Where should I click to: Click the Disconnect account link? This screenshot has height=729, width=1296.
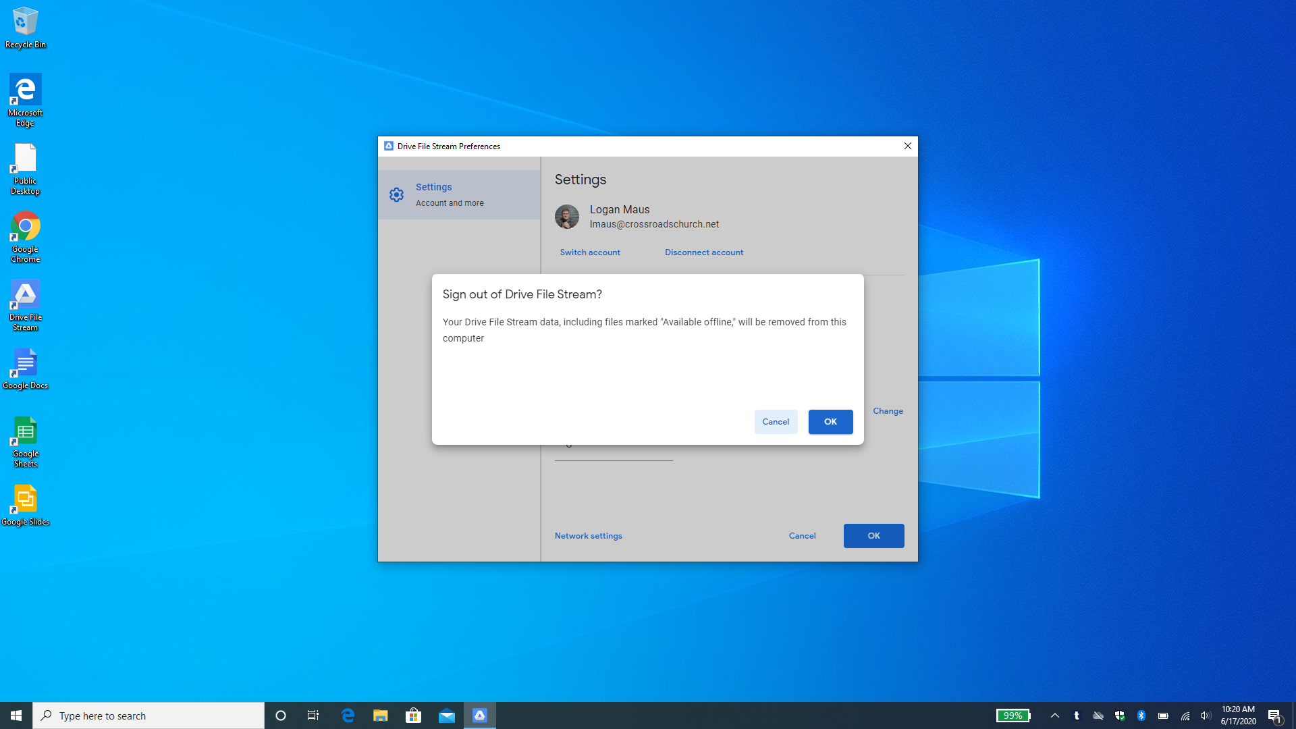[704, 252]
